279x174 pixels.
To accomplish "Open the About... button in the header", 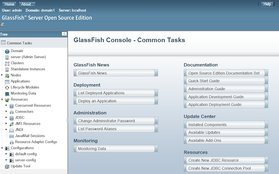I will 27,4.
